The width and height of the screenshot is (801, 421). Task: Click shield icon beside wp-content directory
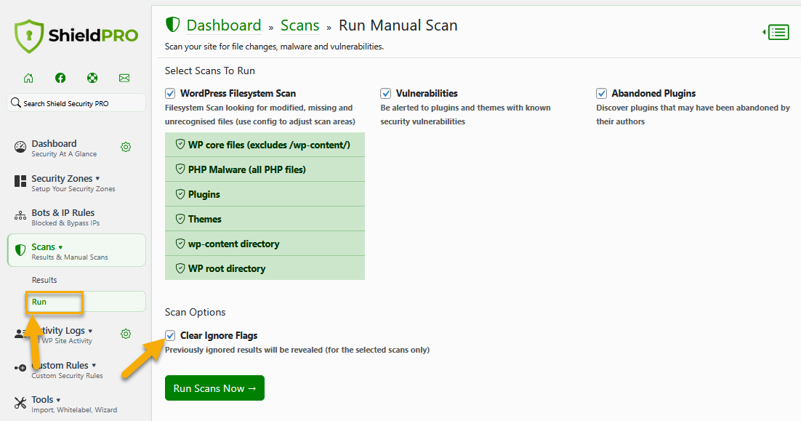click(180, 243)
